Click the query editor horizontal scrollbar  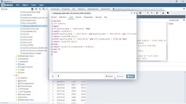tap(149, 61)
